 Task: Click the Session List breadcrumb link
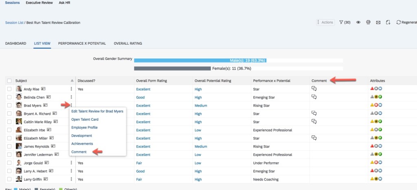pyautogui.click(x=14, y=23)
